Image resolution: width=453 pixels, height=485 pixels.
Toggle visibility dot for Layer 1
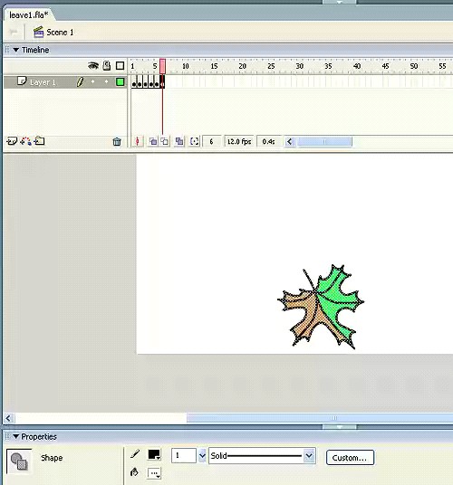click(x=92, y=81)
